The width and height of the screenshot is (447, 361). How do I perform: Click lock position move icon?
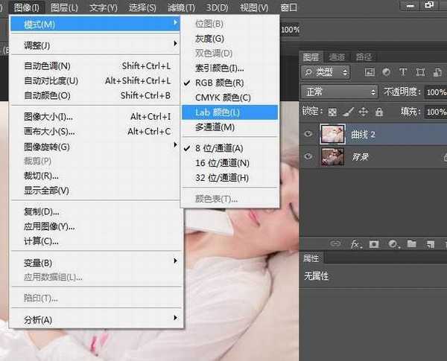coord(364,112)
